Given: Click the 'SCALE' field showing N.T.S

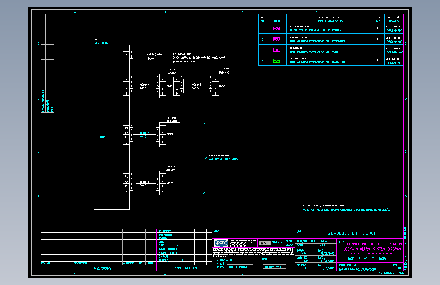Looking at the screenshot, I should (316, 245).
